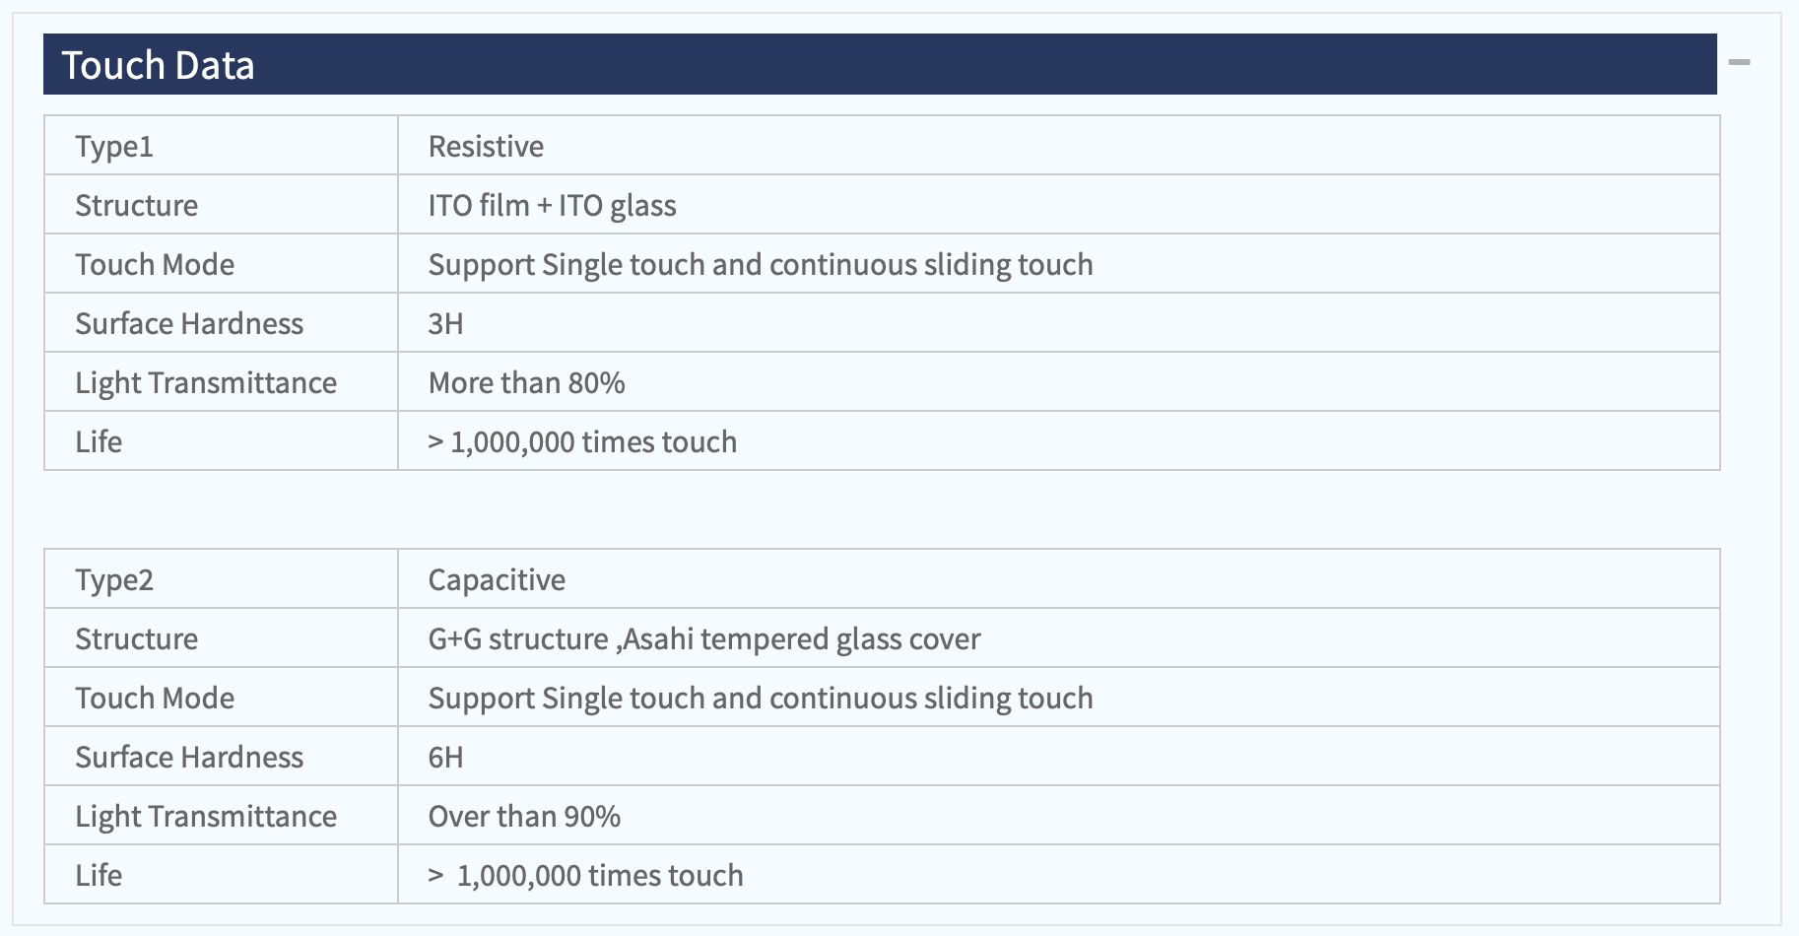Screen dimensions: 1799x936
Task: Click Light Transmittance label in Type2 table
Action: point(206,816)
